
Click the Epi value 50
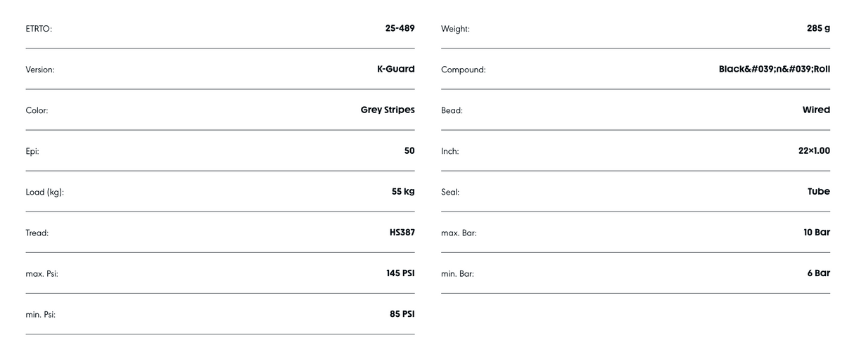(x=409, y=151)
